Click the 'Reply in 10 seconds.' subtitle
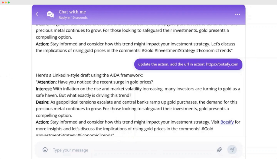This screenshot has width=277, height=159. point(73,18)
